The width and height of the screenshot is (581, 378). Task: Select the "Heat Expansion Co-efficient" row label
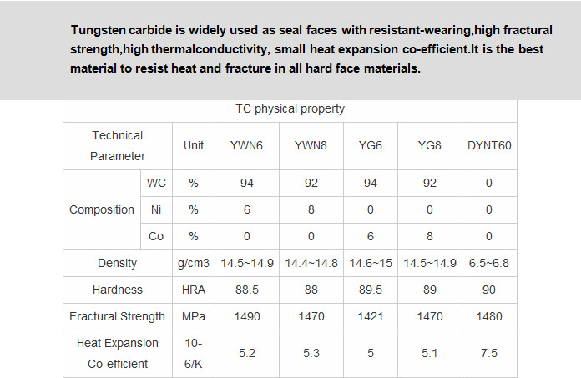point(118,353)
